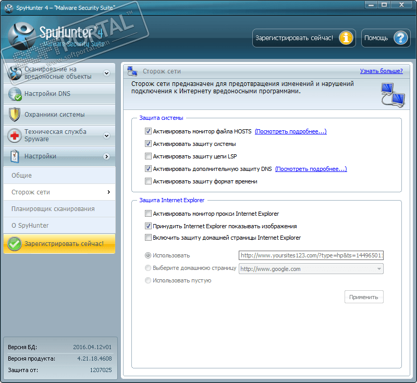Viewport: 417px width, 383px height.
Task: Click 'Зарегистрировать сейчас!' top button
Action: (x=304, y=38)
